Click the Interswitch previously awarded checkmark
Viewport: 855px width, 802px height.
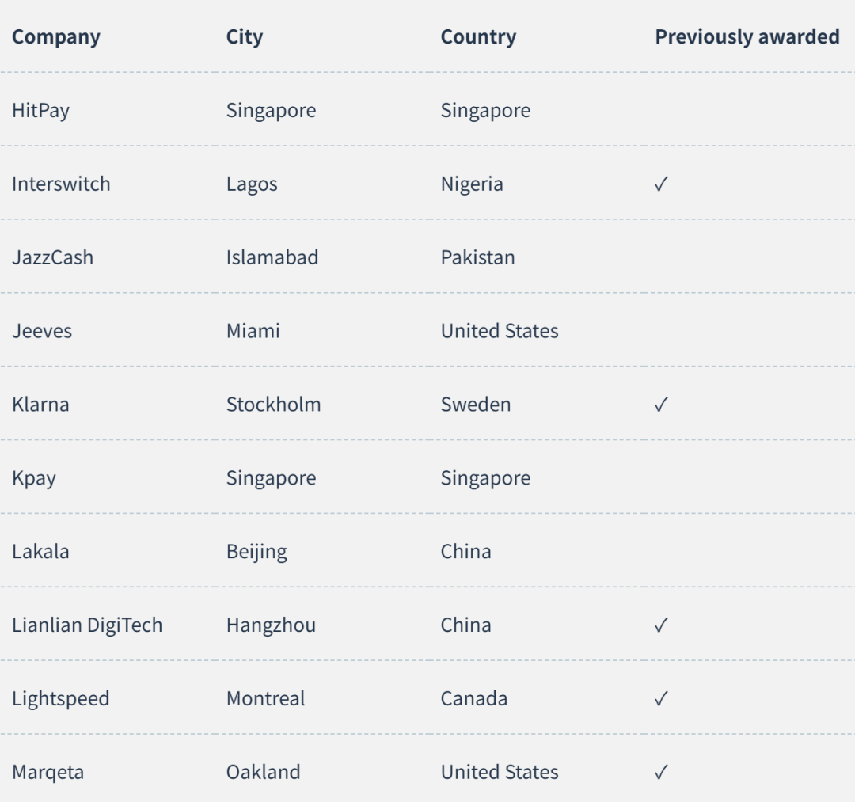tap(661, 184)
